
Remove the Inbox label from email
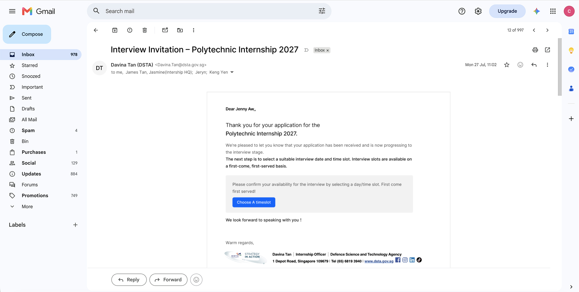(328, 51)
